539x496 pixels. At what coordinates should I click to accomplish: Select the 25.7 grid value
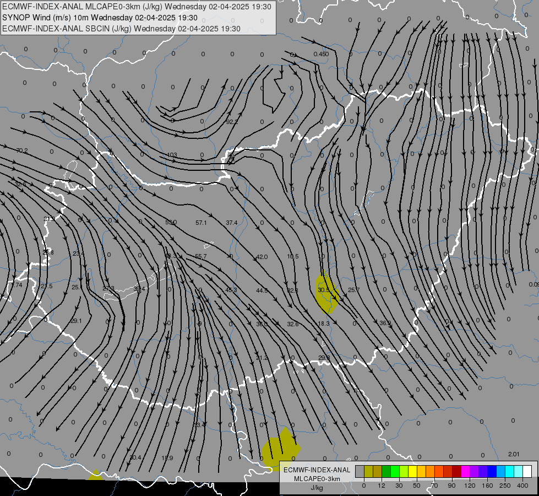coord(353,290)
